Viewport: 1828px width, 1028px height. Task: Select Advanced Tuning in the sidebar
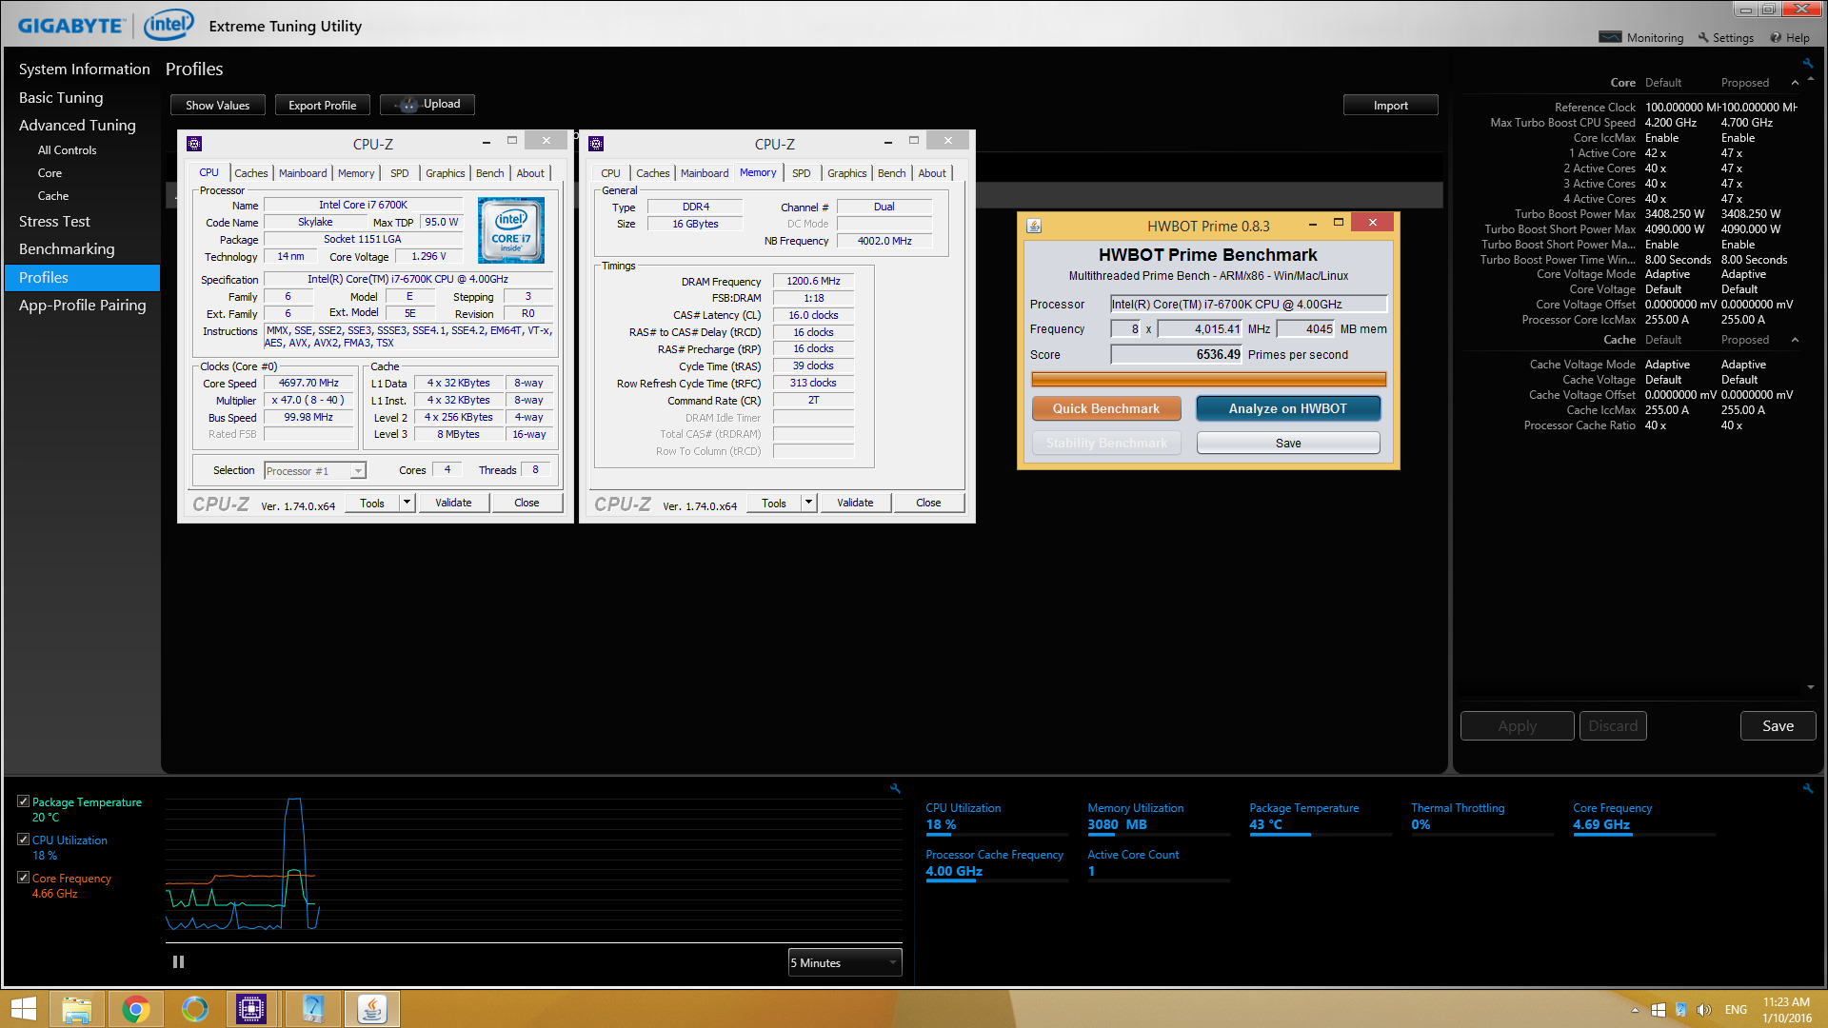pos(77,125)
